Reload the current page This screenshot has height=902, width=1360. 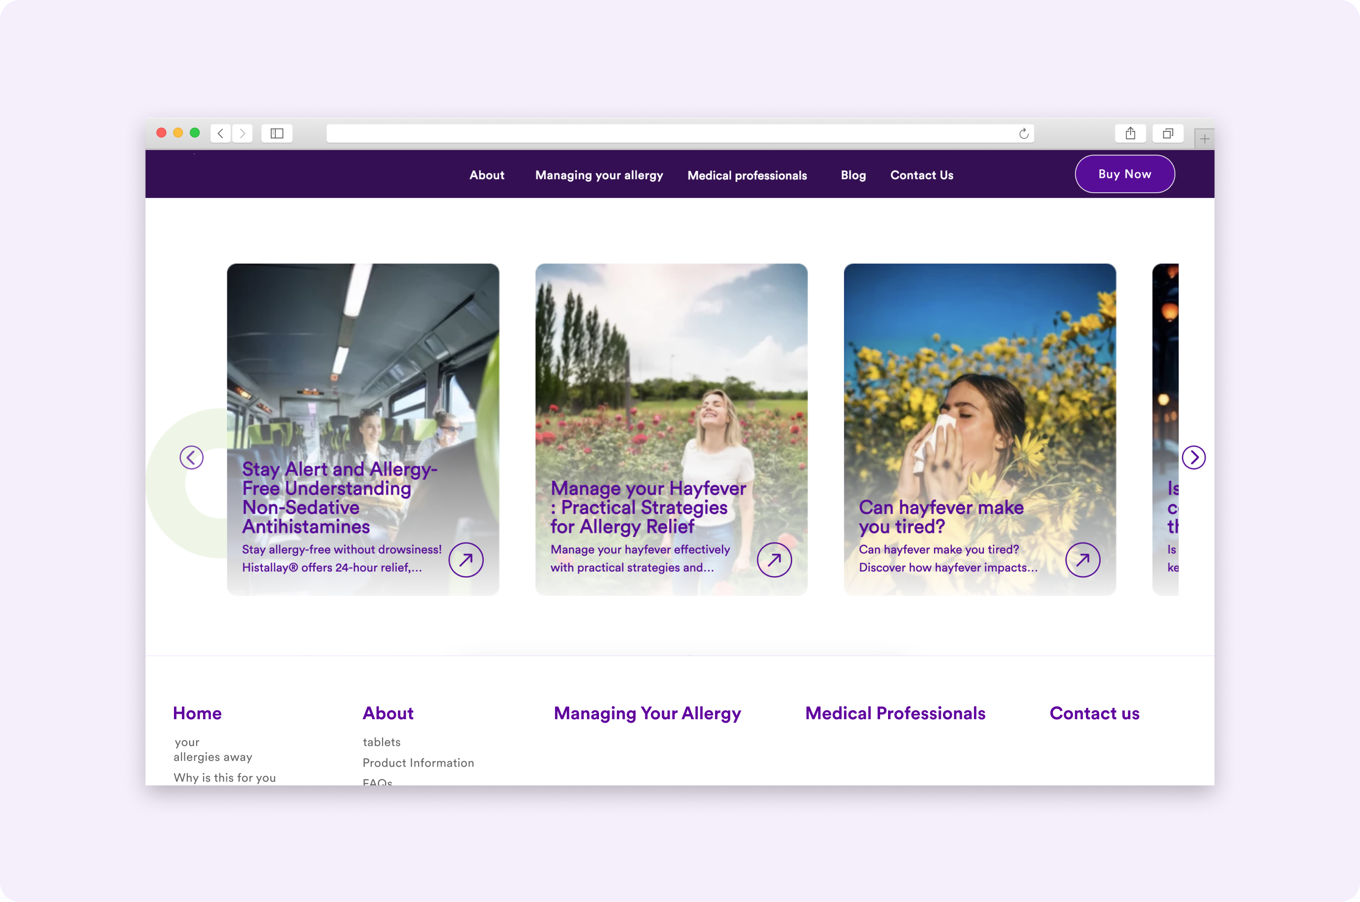1023,133
